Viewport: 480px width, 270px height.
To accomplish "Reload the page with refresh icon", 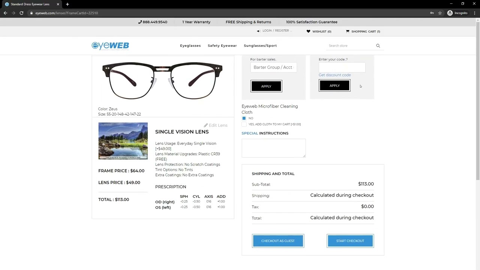I will point(21,13).
